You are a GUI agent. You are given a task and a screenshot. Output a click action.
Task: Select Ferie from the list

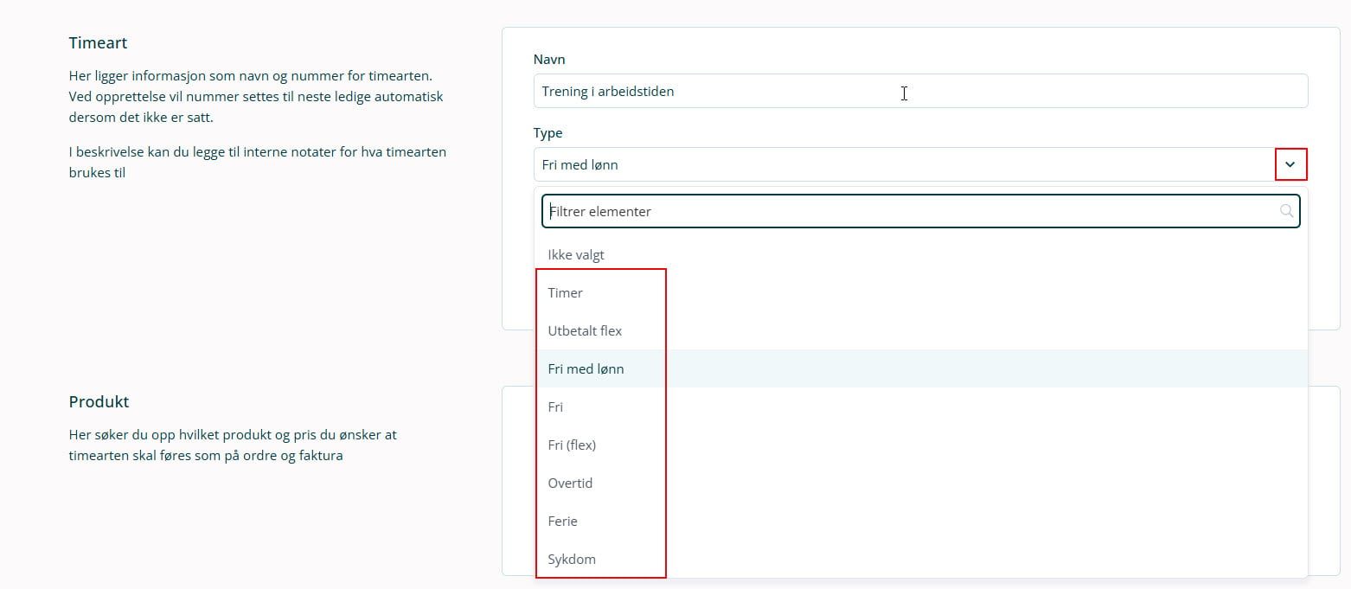[562, 522]
